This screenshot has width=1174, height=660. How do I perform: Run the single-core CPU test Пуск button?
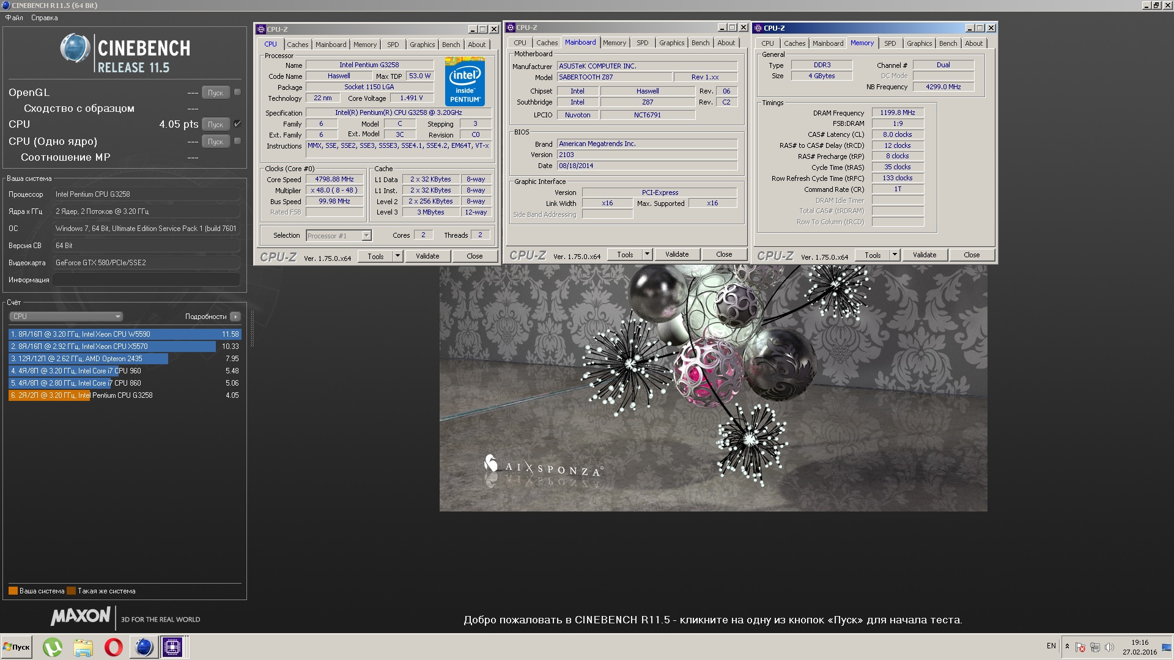point(215,141)
